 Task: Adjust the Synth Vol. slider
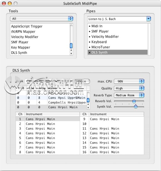pyautogui.click(x=136, y=107)
